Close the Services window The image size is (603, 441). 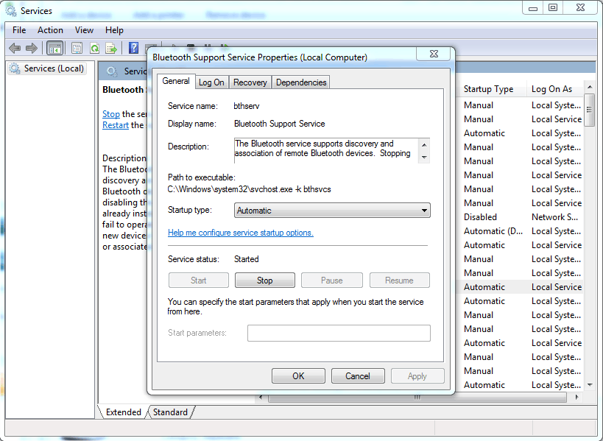pos(580,8)
